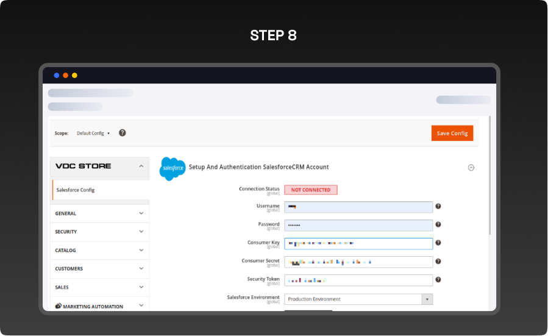This screenshot has height=336, width=548.
Task: Open the Catalog sidebar section
Action: tap(141, 250)
